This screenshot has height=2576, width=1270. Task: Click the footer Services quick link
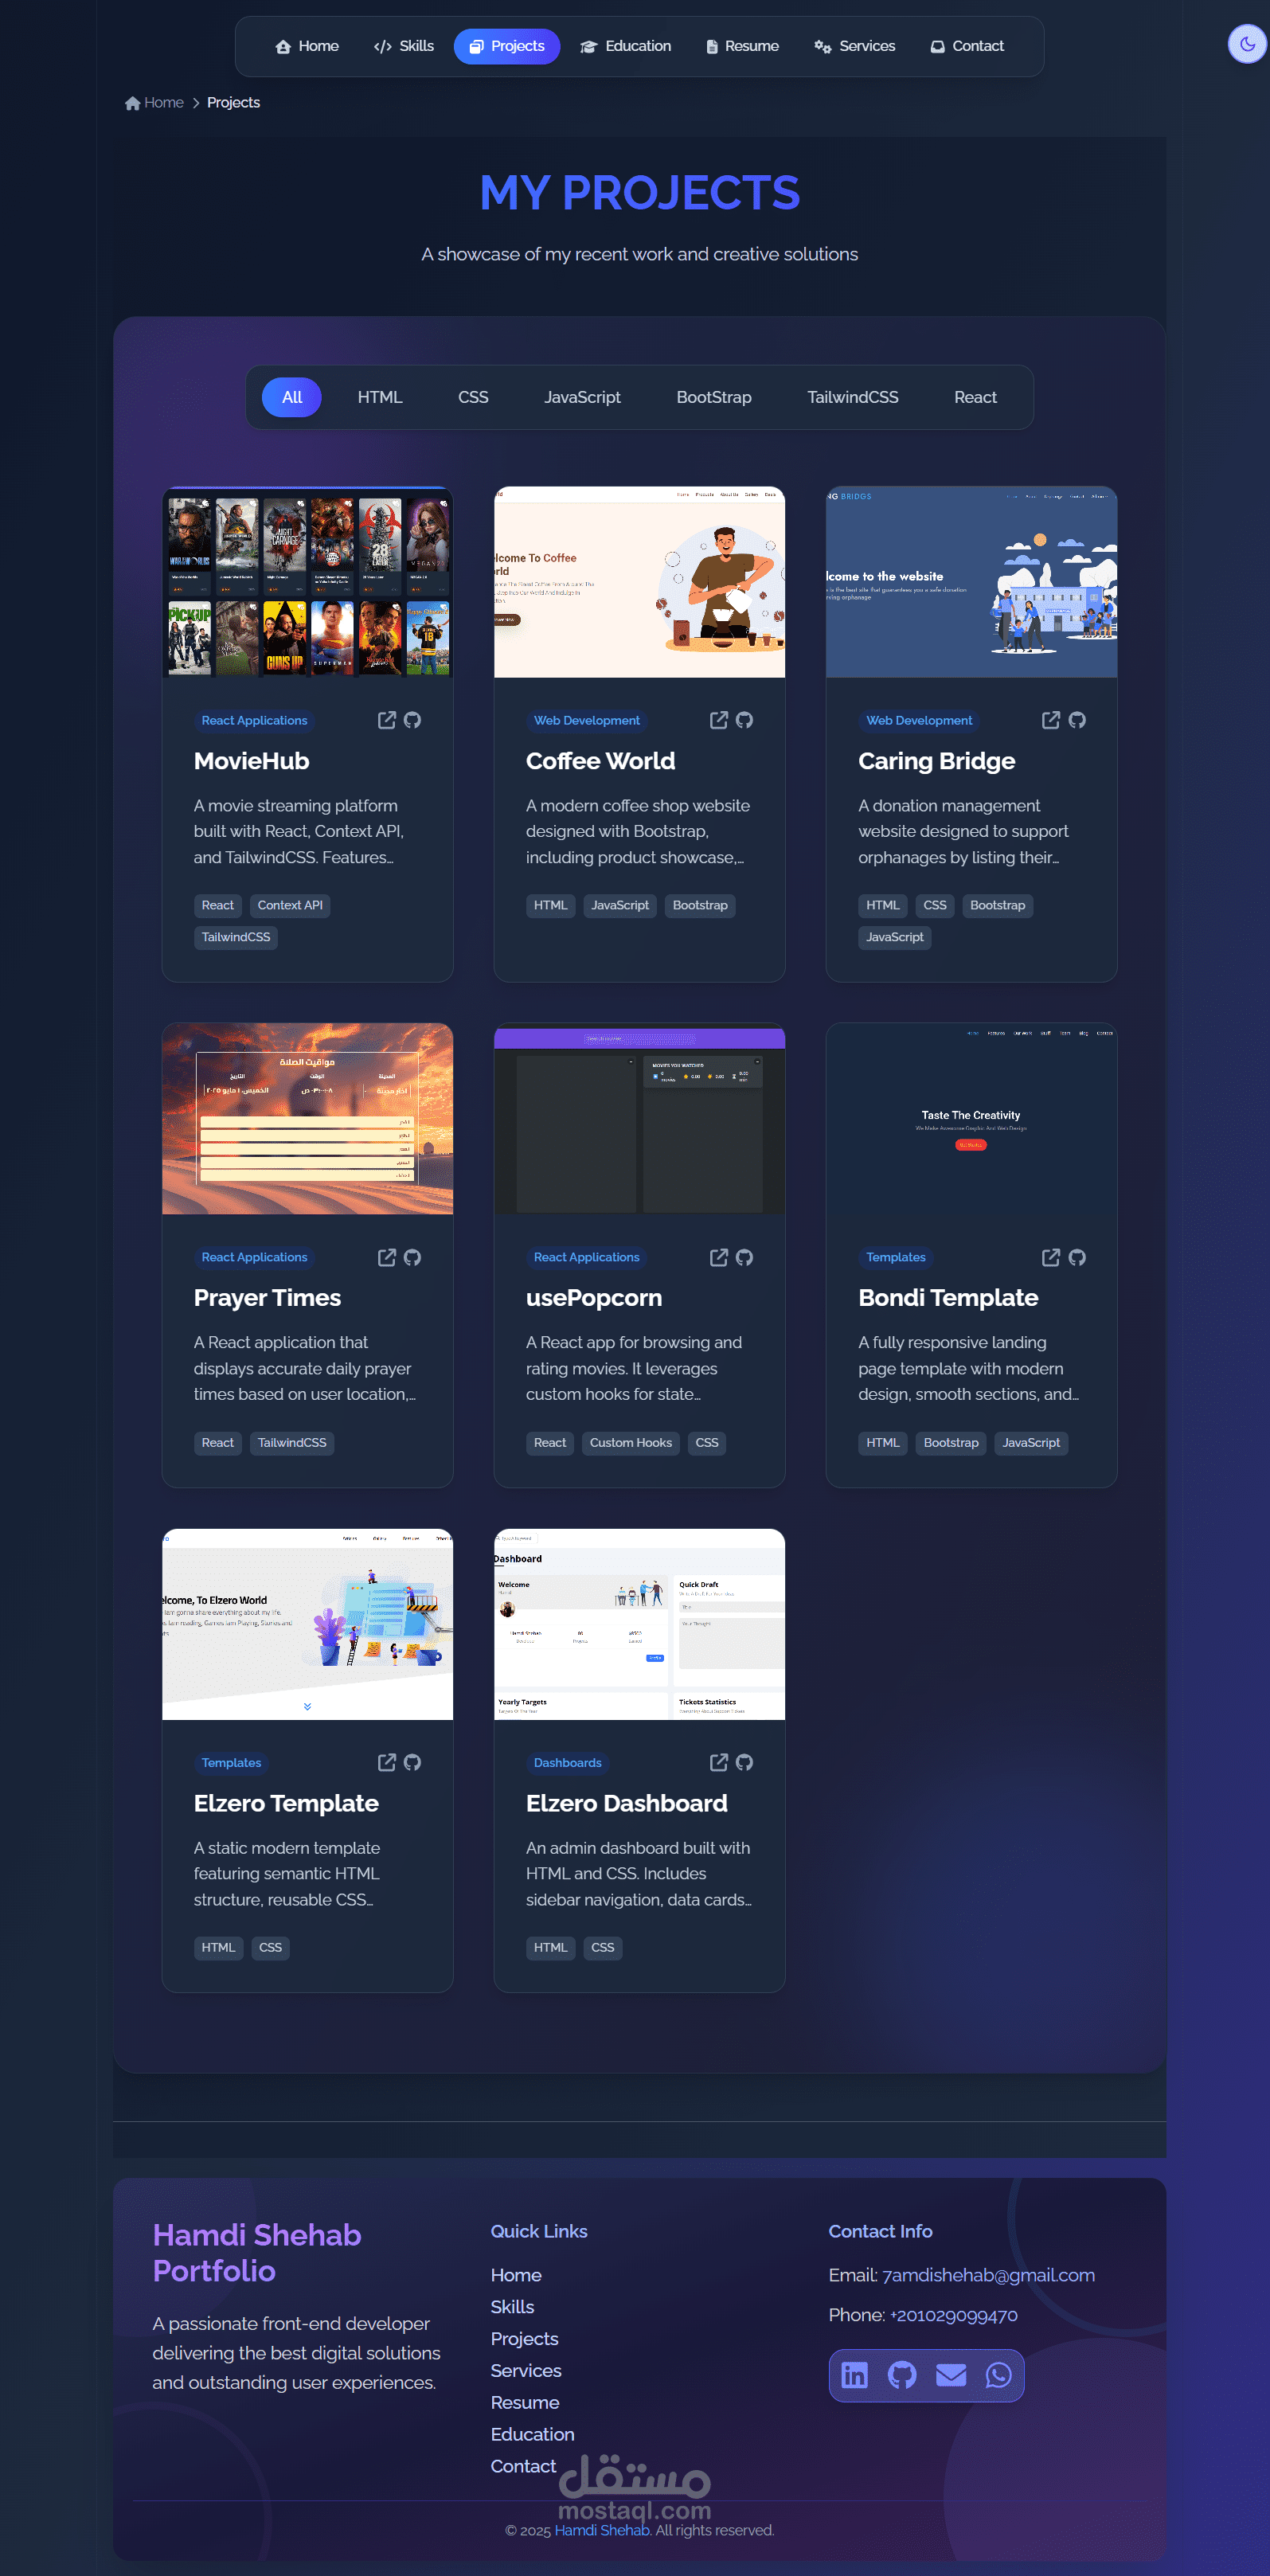pyautogui.click(x=526, y=2371)
